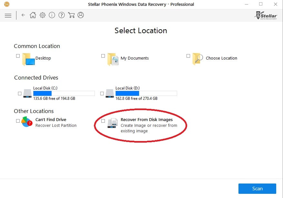Click the shopping cart icon

pyautogui.click(x=71, y=15)
